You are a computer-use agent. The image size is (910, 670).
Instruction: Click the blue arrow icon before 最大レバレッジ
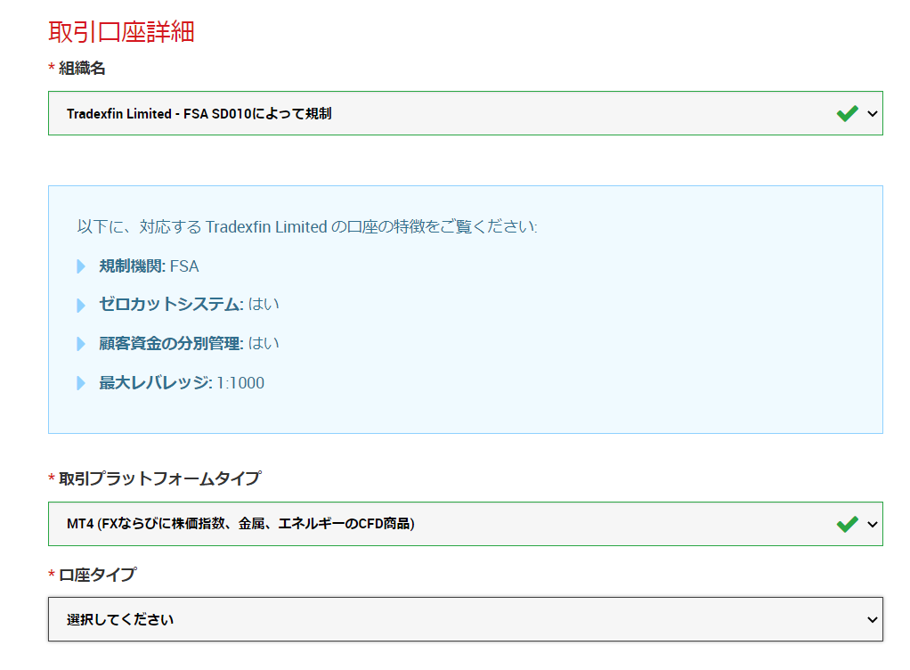(x=81, y=383)
